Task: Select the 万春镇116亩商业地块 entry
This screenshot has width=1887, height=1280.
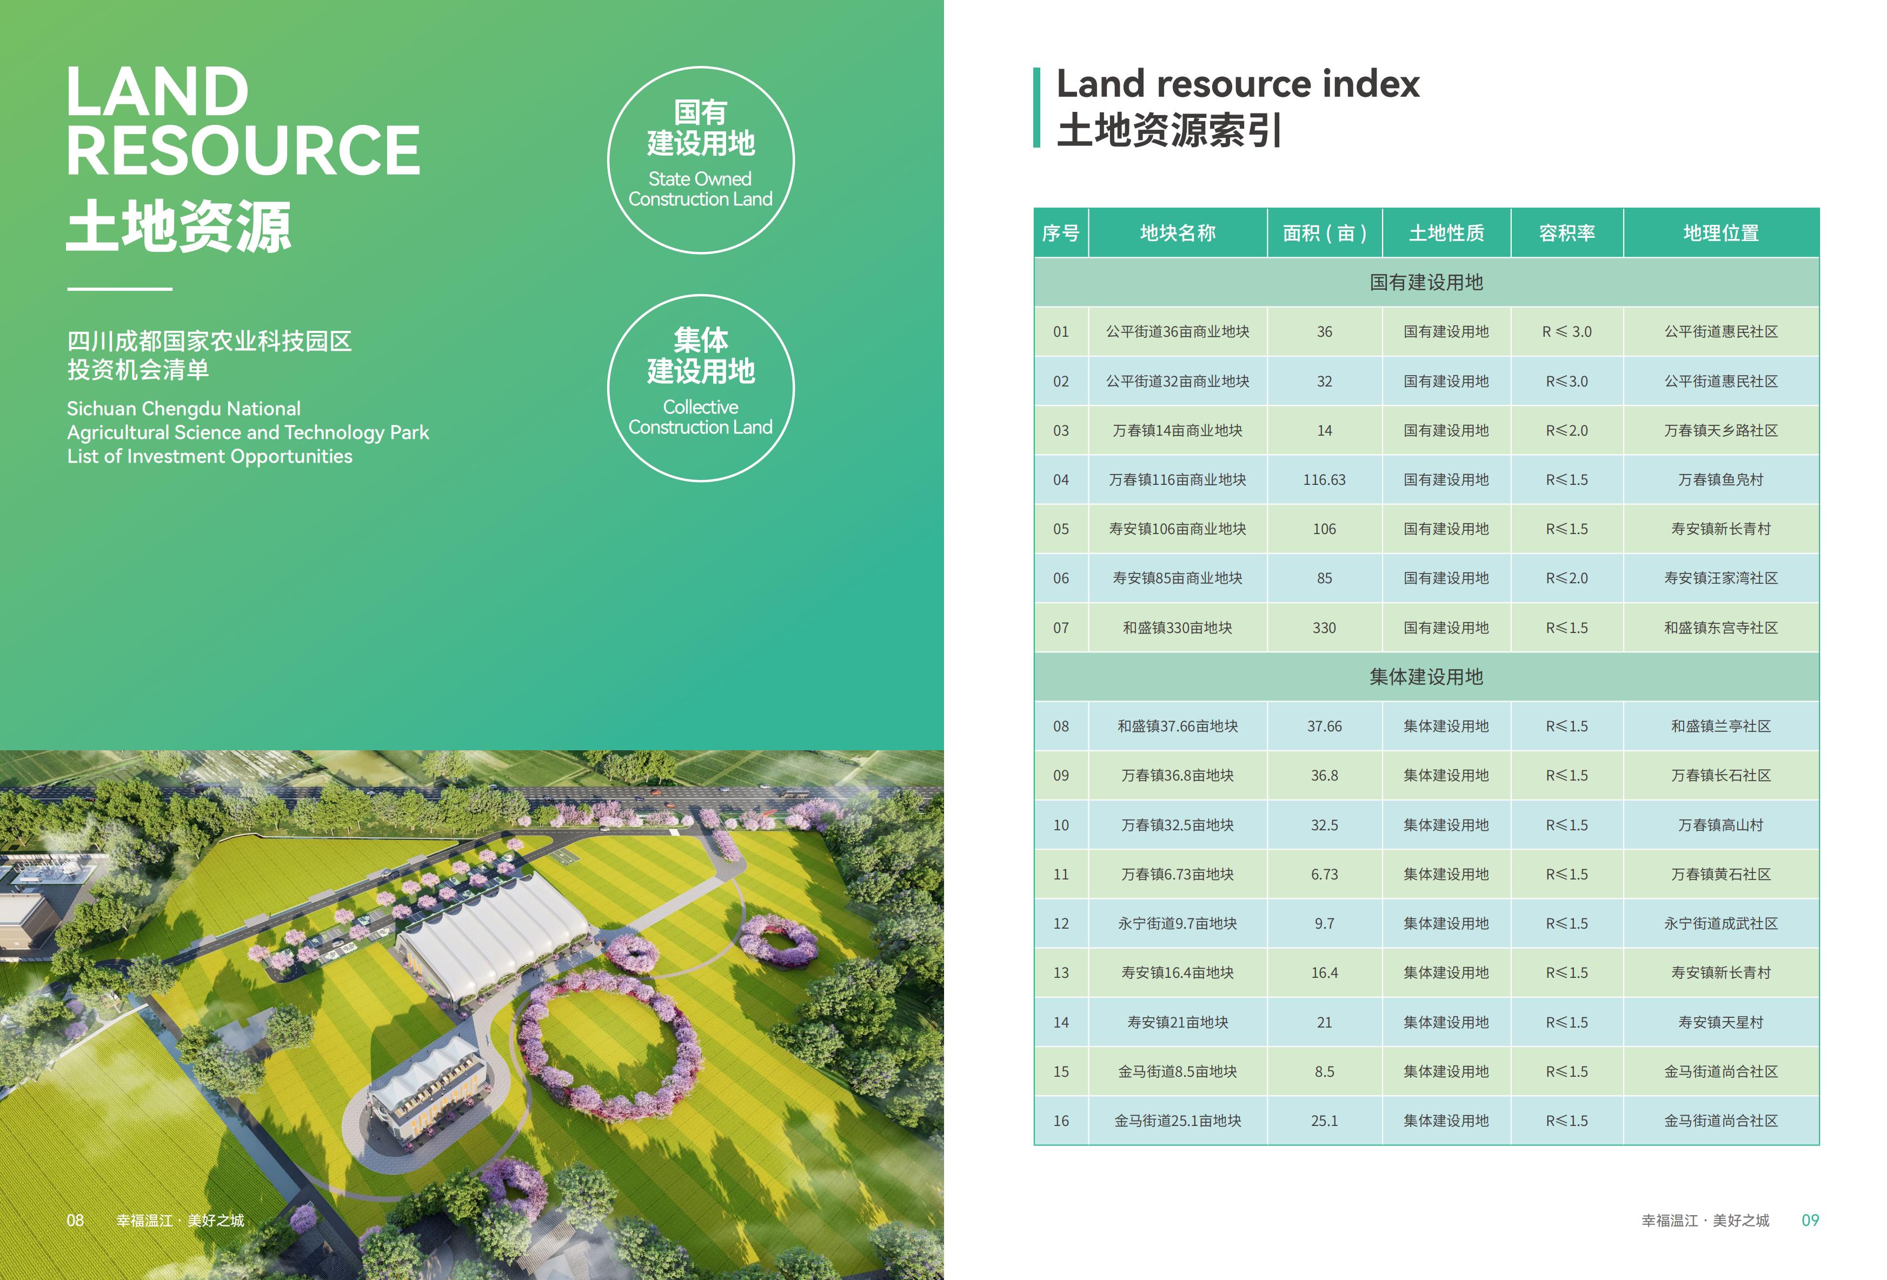Action: tap(1177, 479)
